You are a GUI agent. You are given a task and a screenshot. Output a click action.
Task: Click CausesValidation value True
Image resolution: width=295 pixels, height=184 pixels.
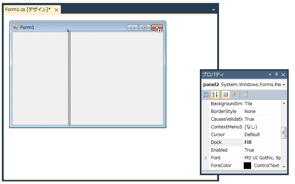[x=249, y=119]
